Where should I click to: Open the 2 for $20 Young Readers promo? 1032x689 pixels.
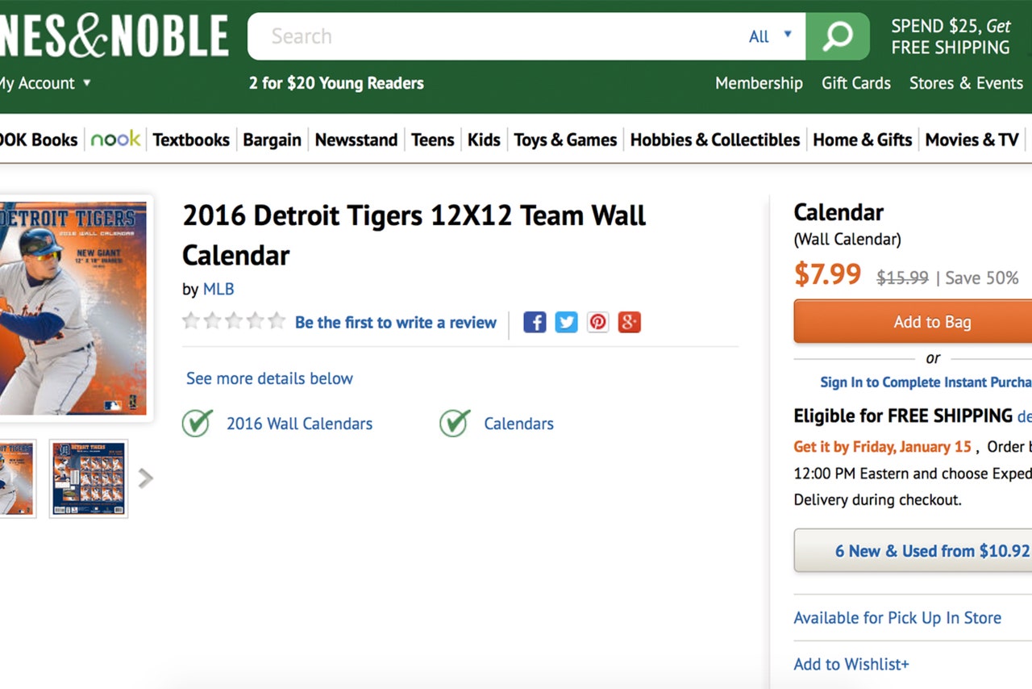tap(336, 83)
